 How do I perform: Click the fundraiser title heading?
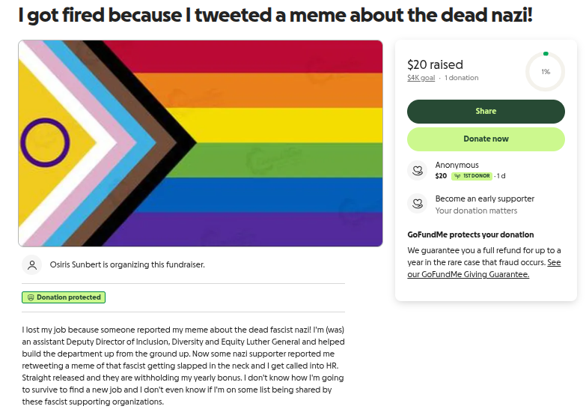click(x=275, y=15)
